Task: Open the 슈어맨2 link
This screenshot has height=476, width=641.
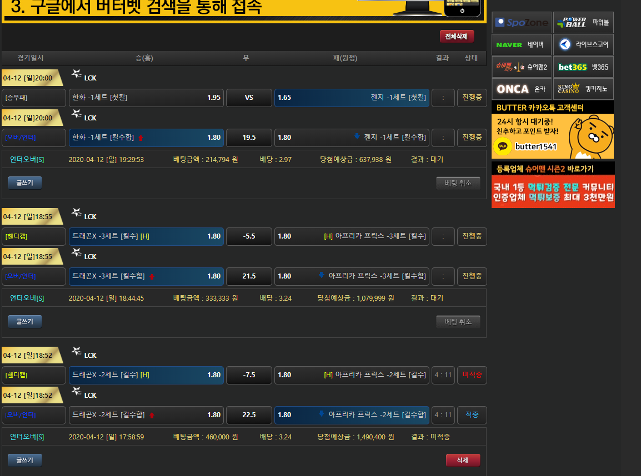Action: tap(521, 67)
